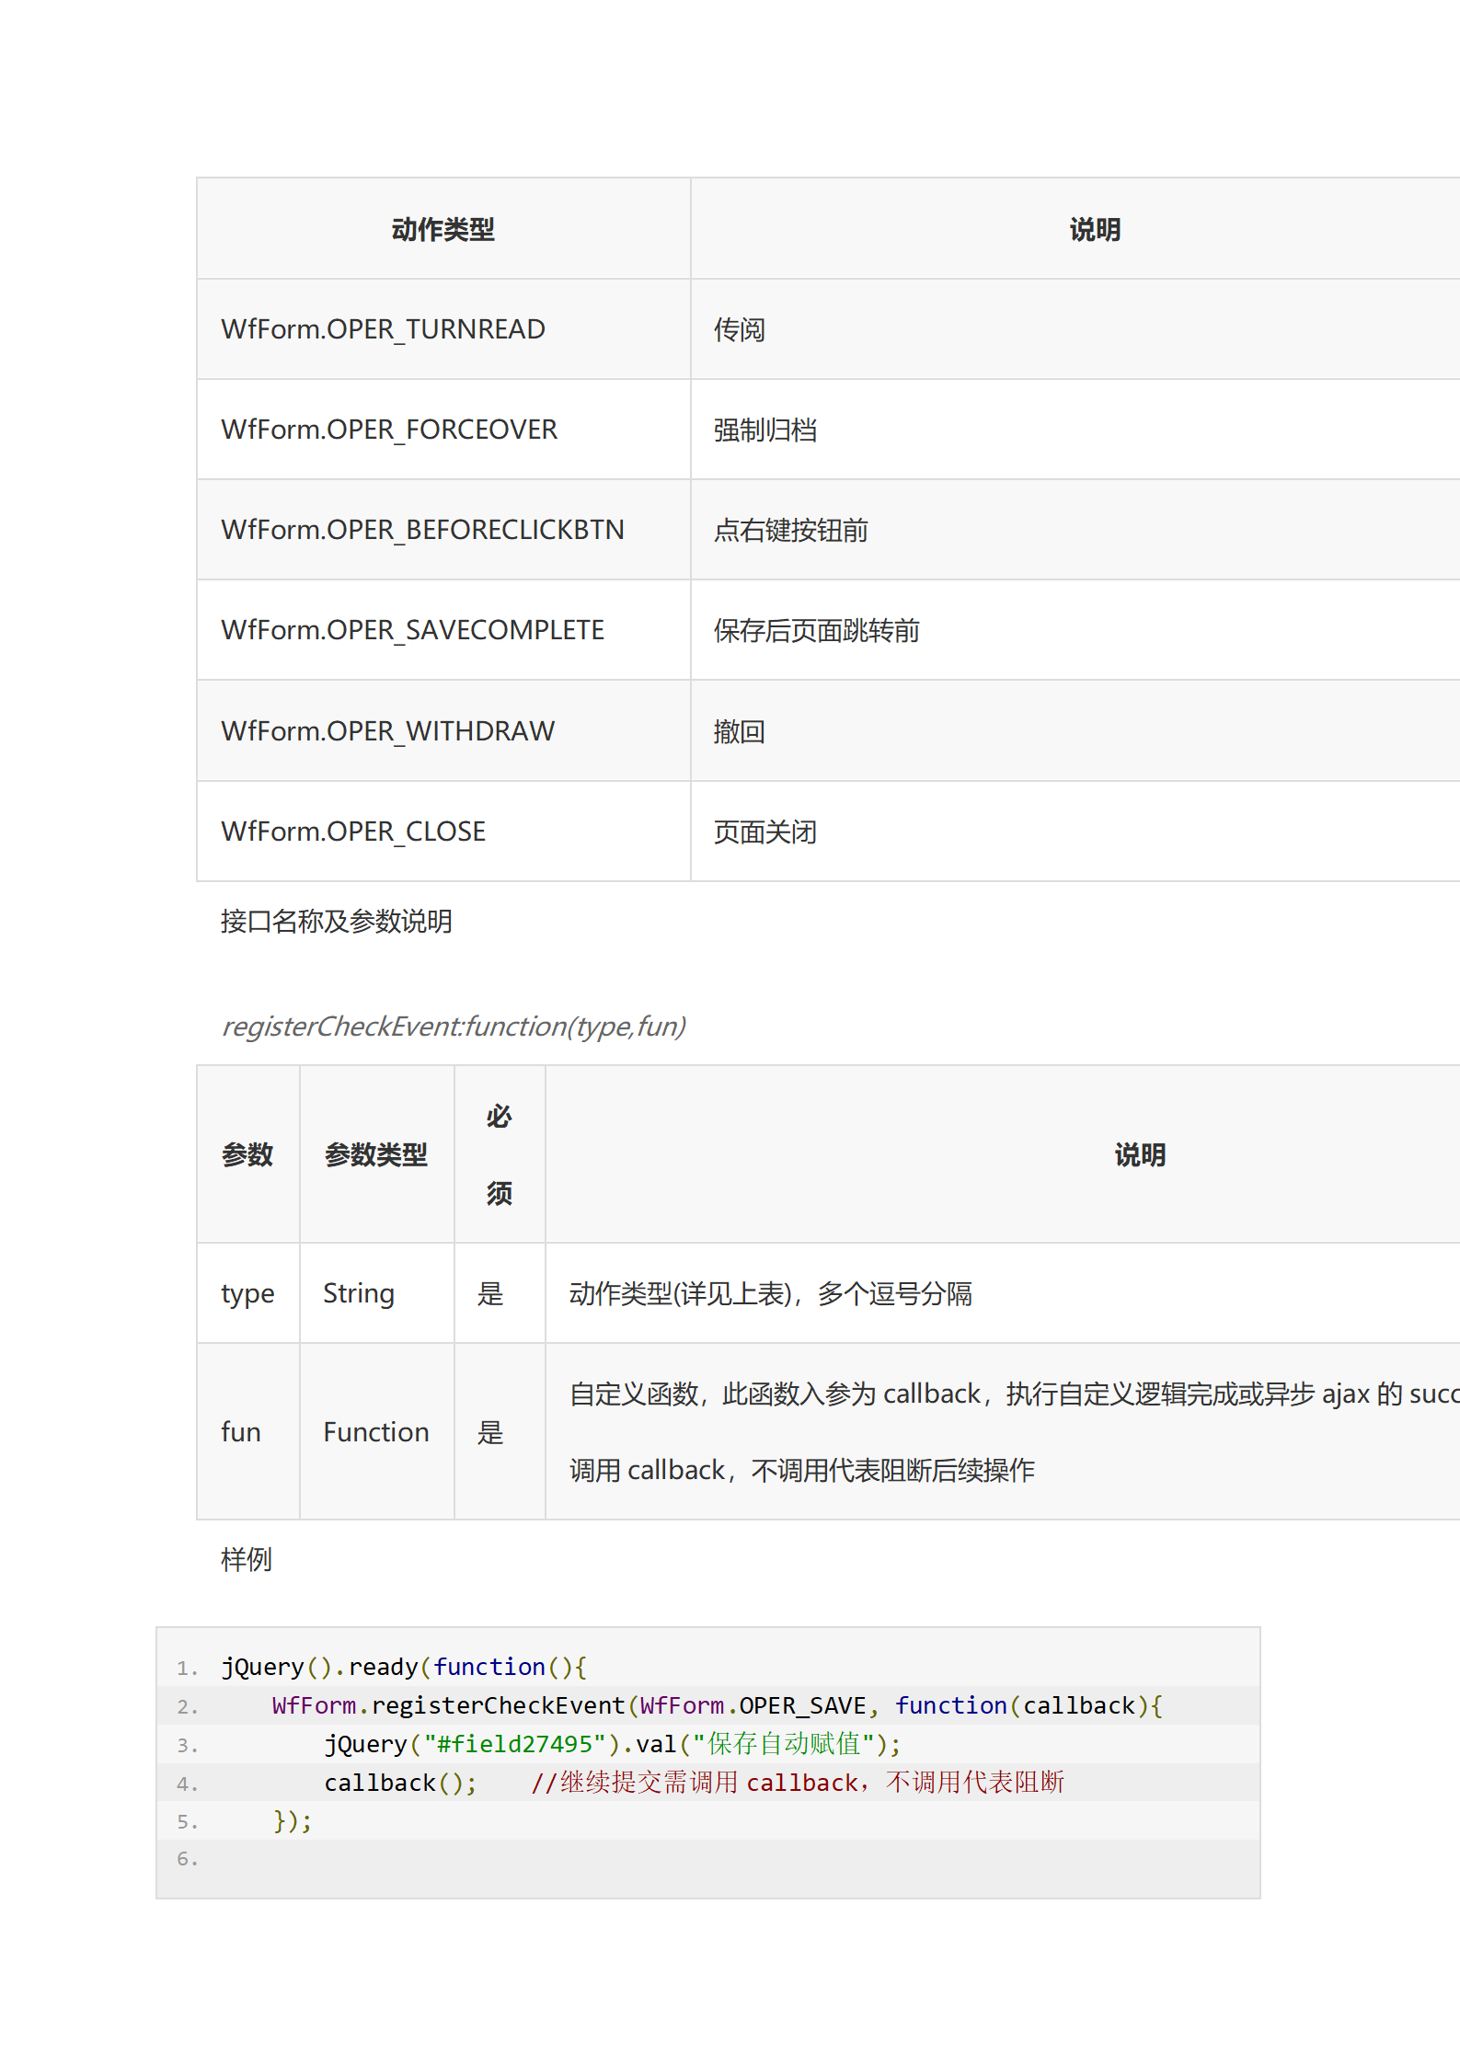Select the 保存后页面跳转前 description text
1460x2065 pixels.
tap(816, 631)
